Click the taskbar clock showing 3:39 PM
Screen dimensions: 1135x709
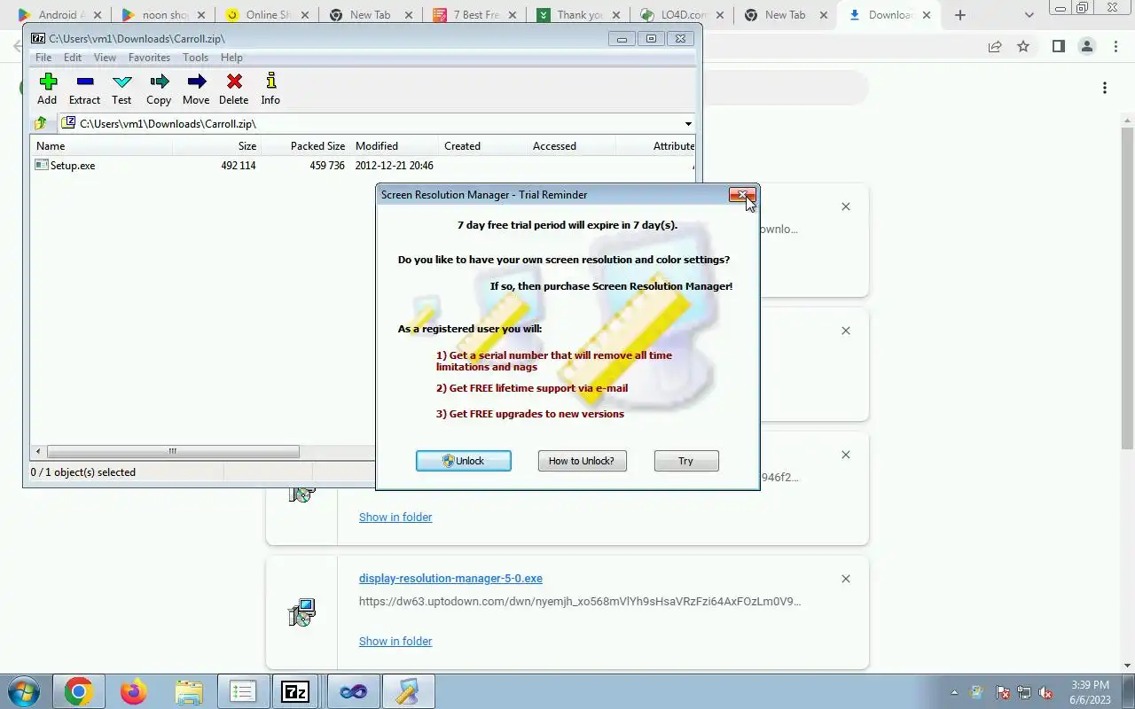click(x=1090, y=692)
